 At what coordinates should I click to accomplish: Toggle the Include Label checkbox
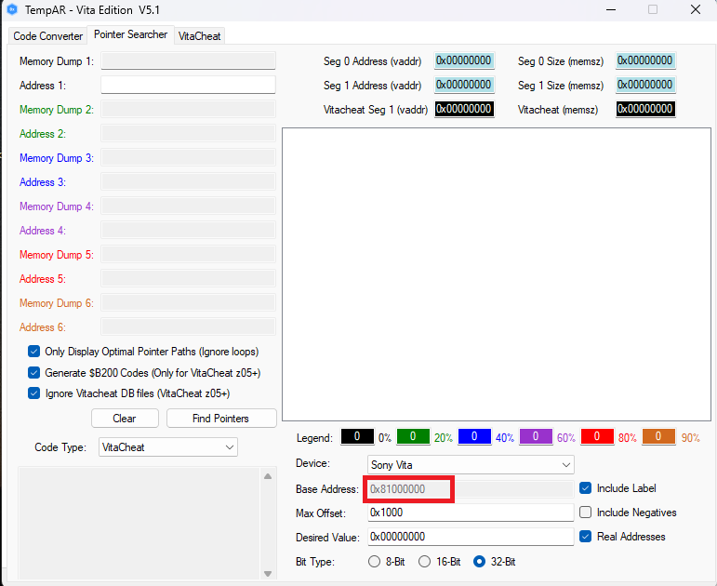[x=585, y=488]
